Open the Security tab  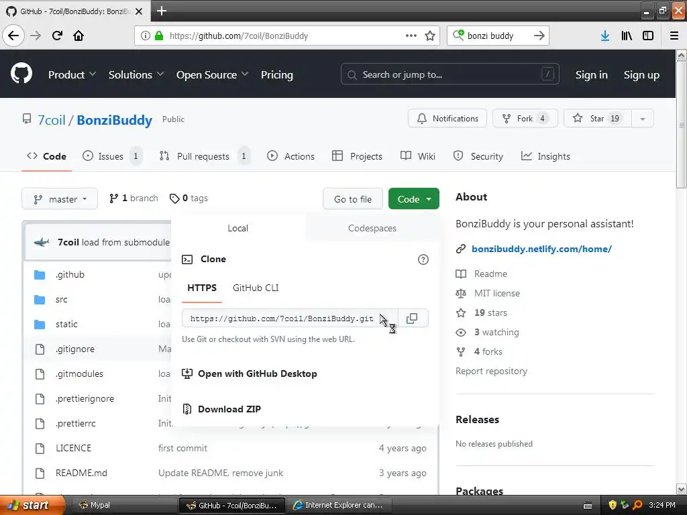478,156
